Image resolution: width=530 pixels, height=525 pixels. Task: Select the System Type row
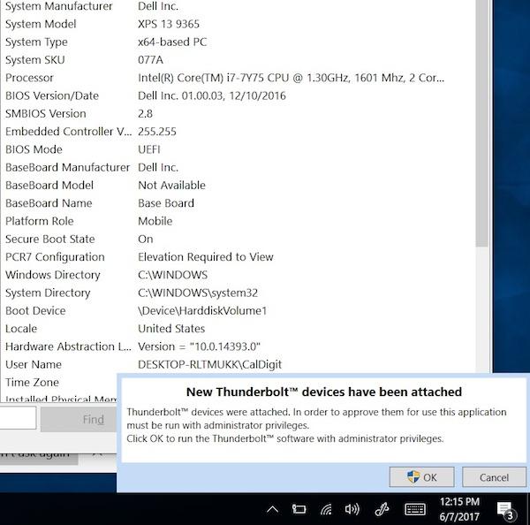pos(238,42)
